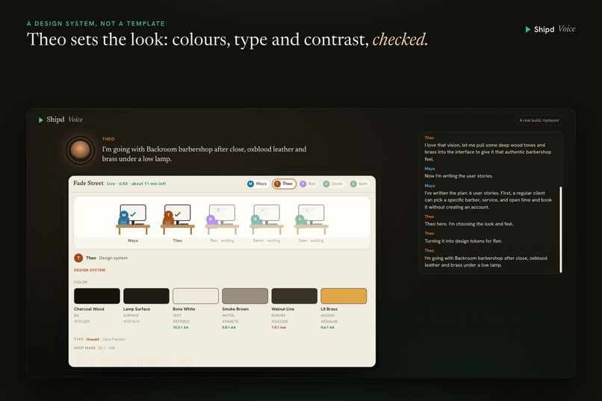This screenshot has width=602, height=401.
Task: Click Theo's glowing orange voice orb
Action: point(80,150)
